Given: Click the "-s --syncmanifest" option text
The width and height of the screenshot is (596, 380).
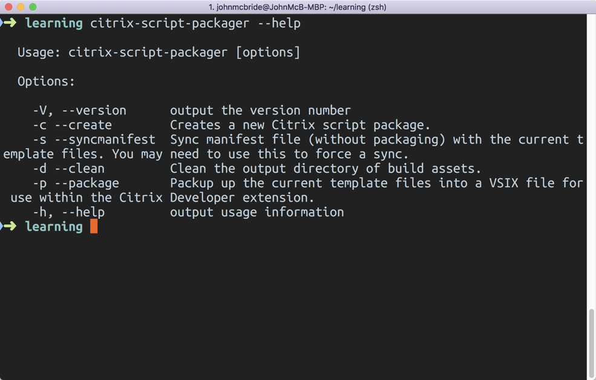Looking at the screenshot, I should [94, 139].
